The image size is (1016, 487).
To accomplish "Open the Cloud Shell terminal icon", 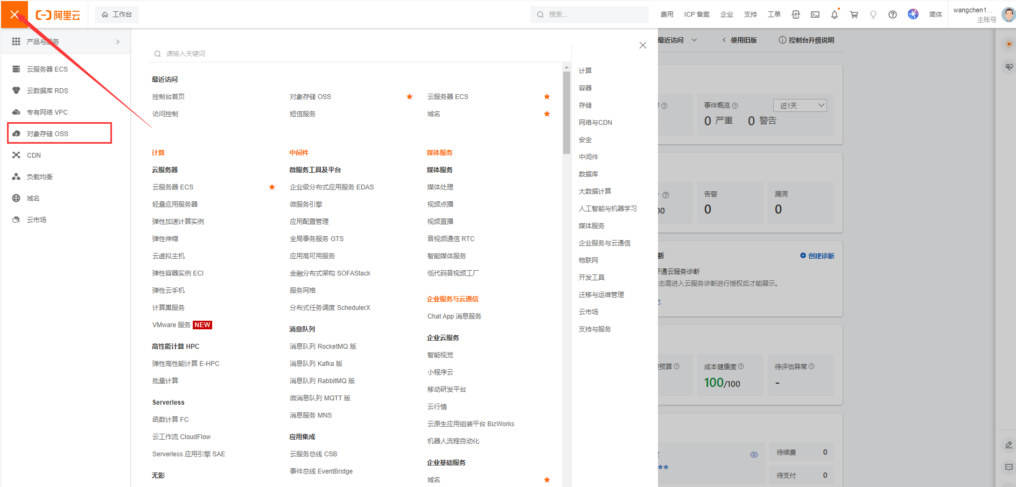I will click(815, 15).
